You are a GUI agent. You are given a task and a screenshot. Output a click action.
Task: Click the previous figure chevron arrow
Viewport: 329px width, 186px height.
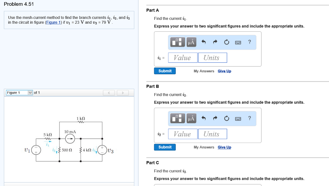point(109,93)
